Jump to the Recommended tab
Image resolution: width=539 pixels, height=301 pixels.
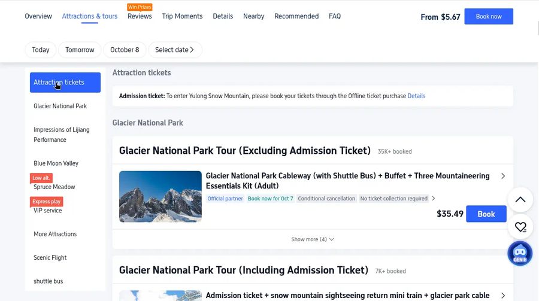[x=296, y=16]
